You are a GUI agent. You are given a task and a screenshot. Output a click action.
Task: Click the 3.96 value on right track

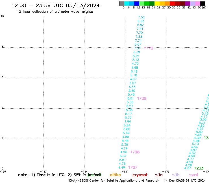coord(203,120)
